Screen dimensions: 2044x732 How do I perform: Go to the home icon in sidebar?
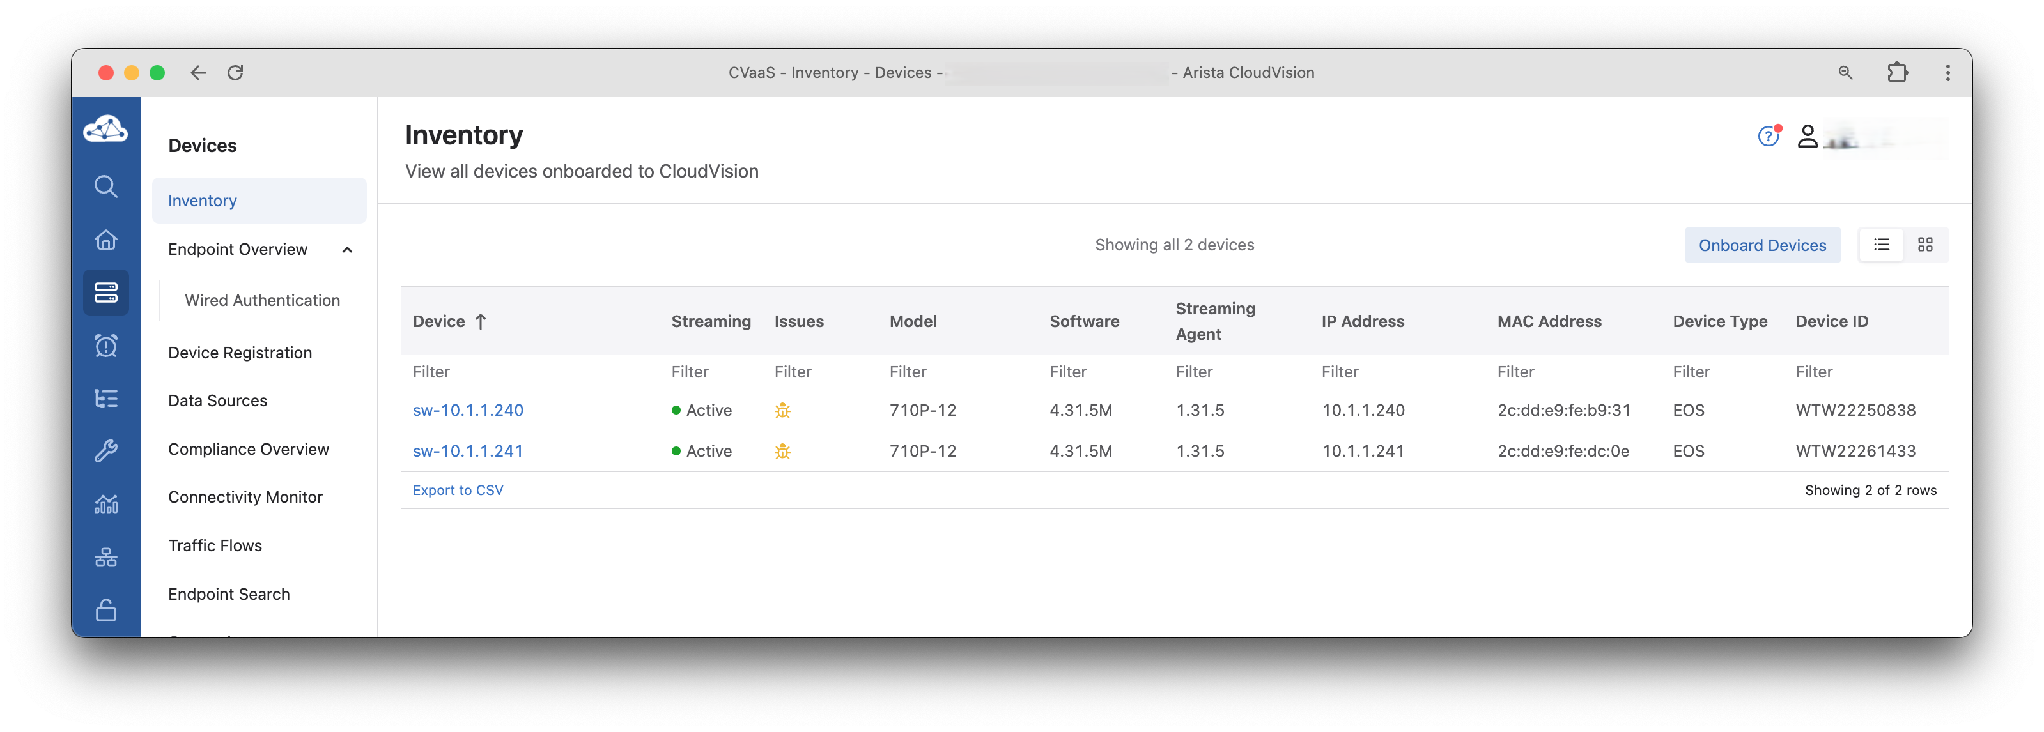105,240
